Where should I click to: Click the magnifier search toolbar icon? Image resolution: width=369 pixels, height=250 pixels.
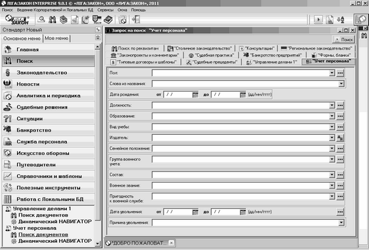tap(41, 20)
